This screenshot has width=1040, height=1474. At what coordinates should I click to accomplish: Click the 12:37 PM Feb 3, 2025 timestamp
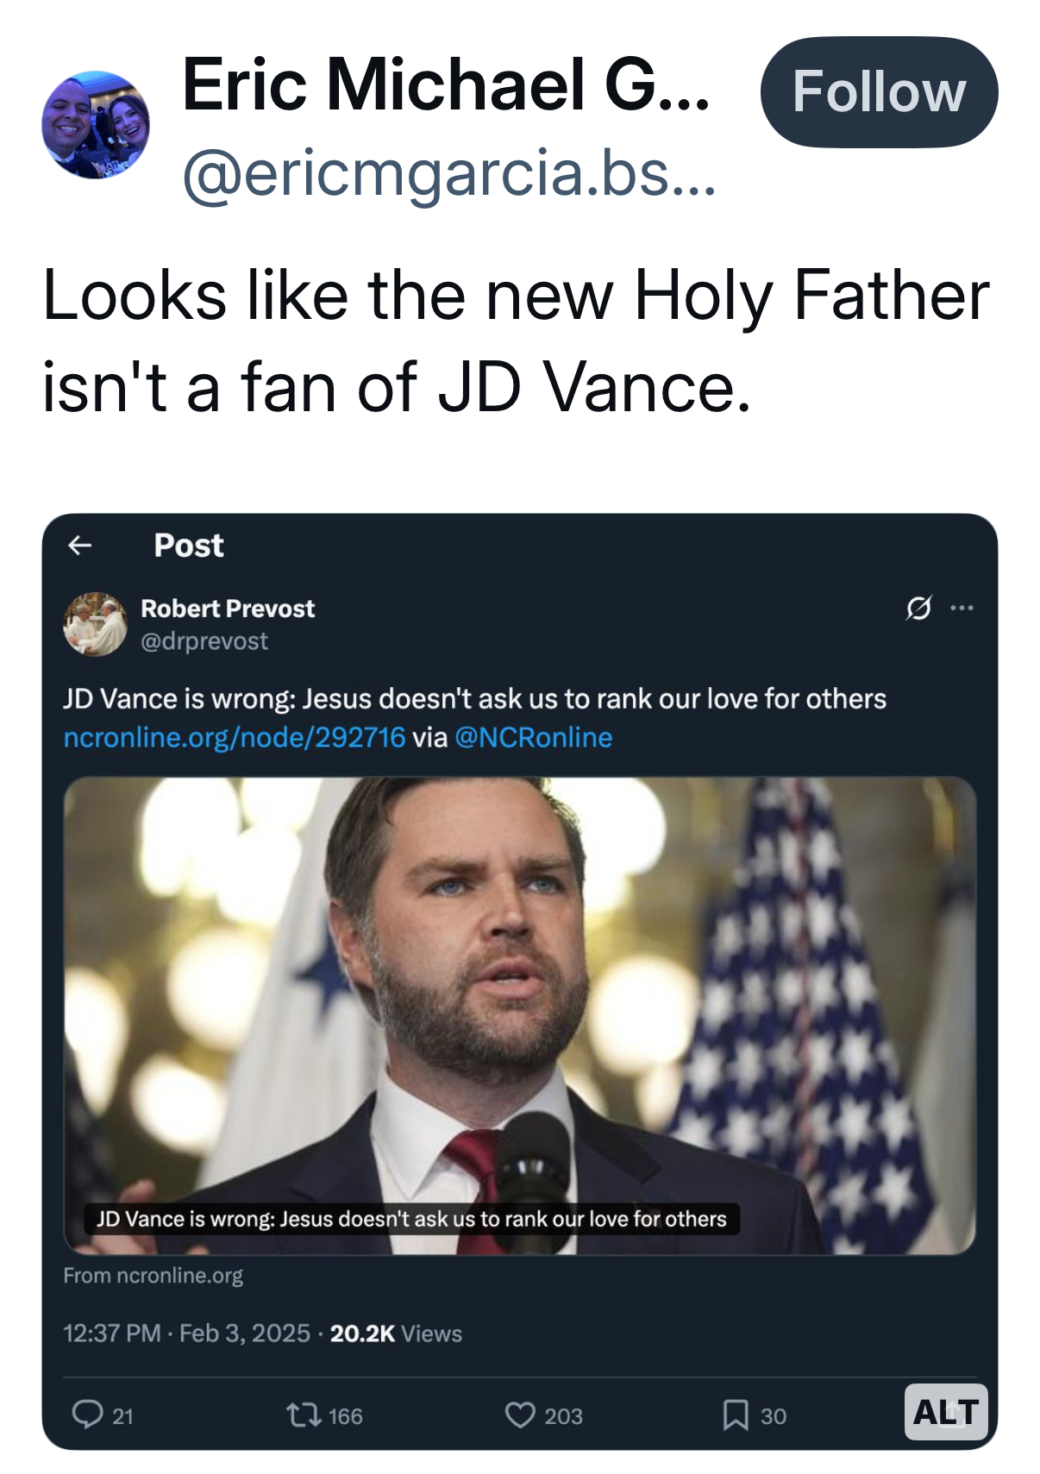coord(186,1333)
